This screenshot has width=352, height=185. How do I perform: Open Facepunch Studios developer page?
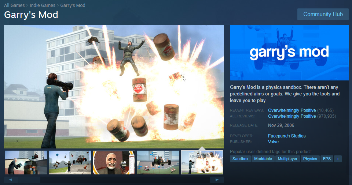287,136
